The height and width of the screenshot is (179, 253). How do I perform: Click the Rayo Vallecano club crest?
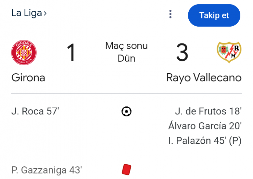point(229,52)
